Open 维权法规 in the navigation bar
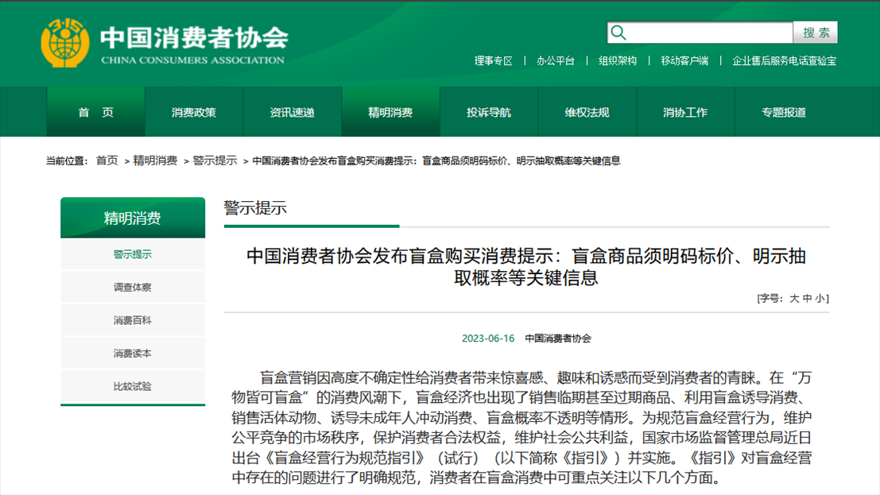 tap(587, 112)
